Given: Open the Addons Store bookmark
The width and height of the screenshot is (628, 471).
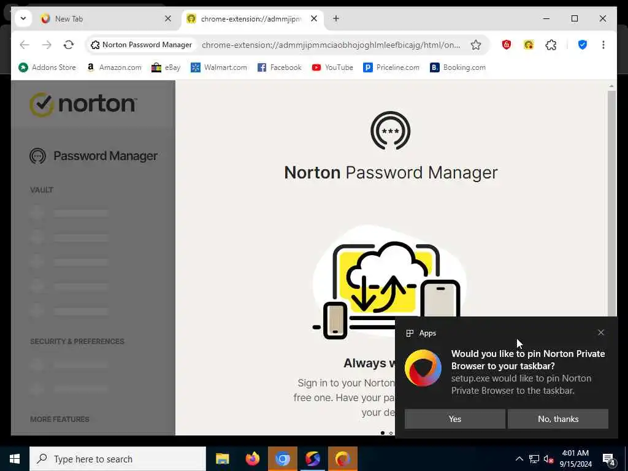Looking at the screenshot, I should [47, 67].
